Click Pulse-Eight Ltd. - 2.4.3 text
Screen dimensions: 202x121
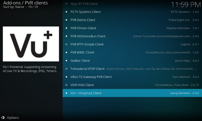click(x=184, y=20)
